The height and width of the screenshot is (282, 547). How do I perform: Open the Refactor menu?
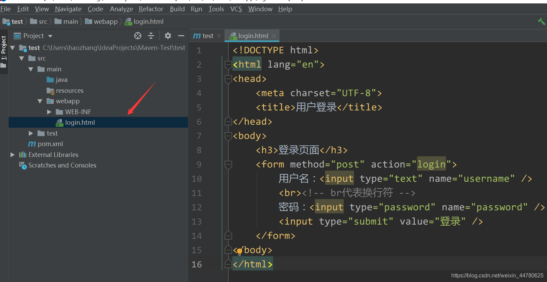[x=151, y=9]
